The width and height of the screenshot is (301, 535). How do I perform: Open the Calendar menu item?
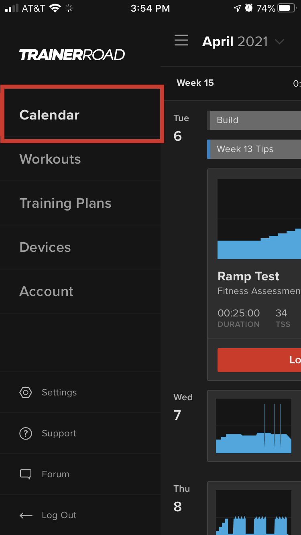coord(80,115)
